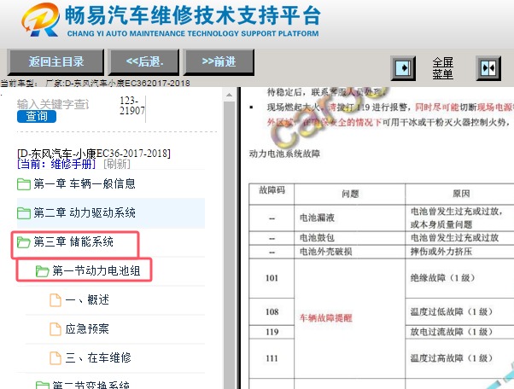Screen dimensions: 514x389
Task: Click the 返回主目录 button
Action: (x=55, y=62)
